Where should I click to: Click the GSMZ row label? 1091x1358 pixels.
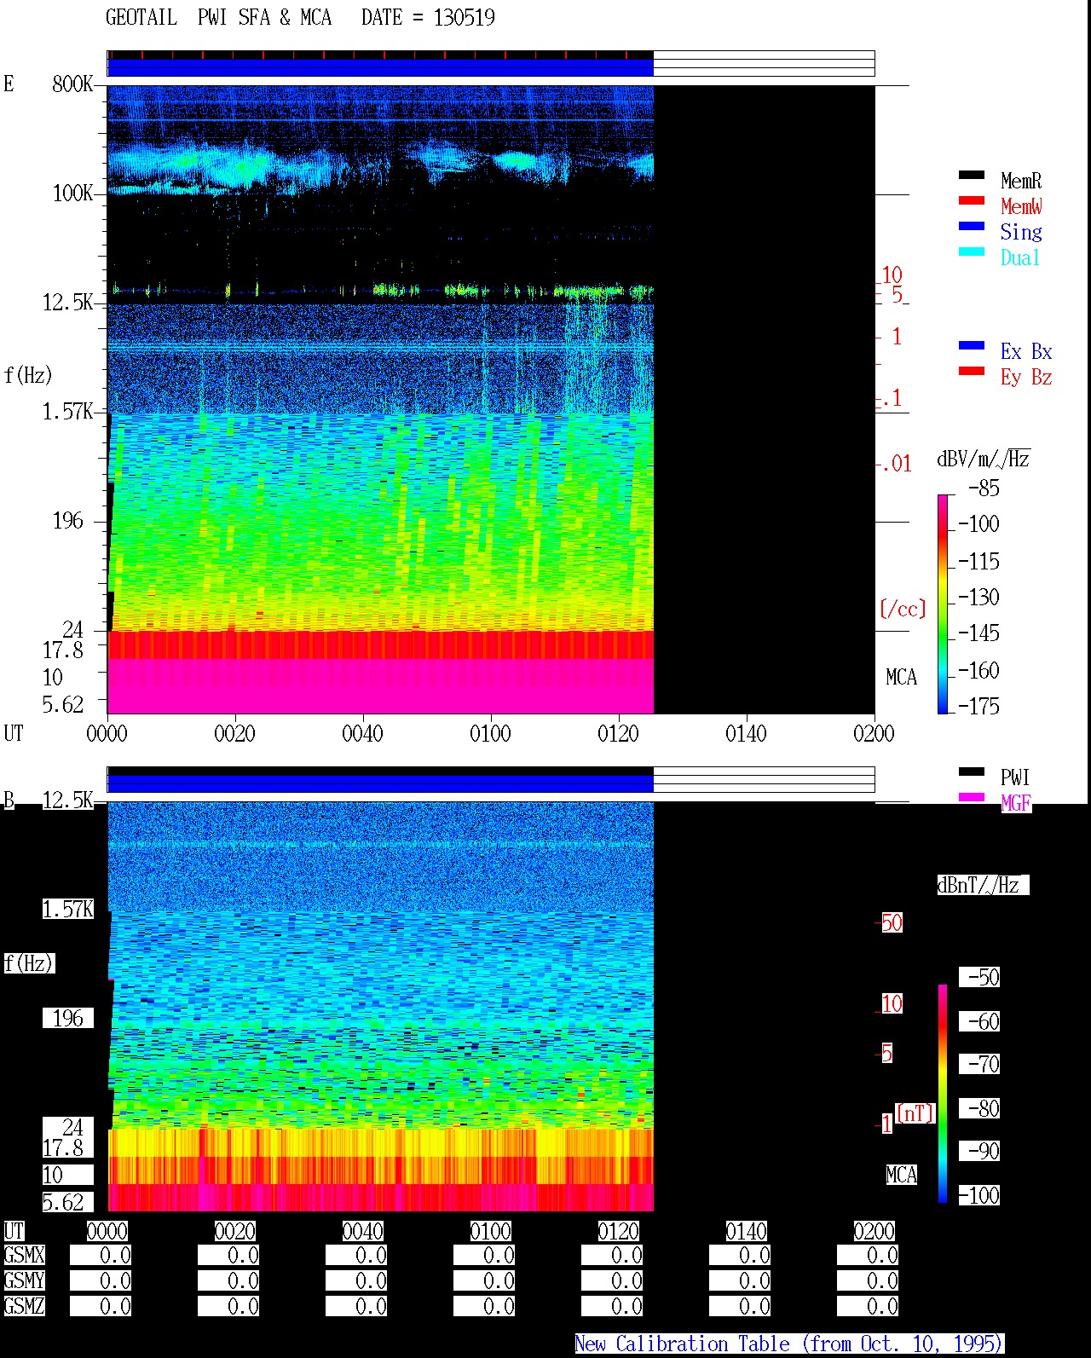(25, 1306)
